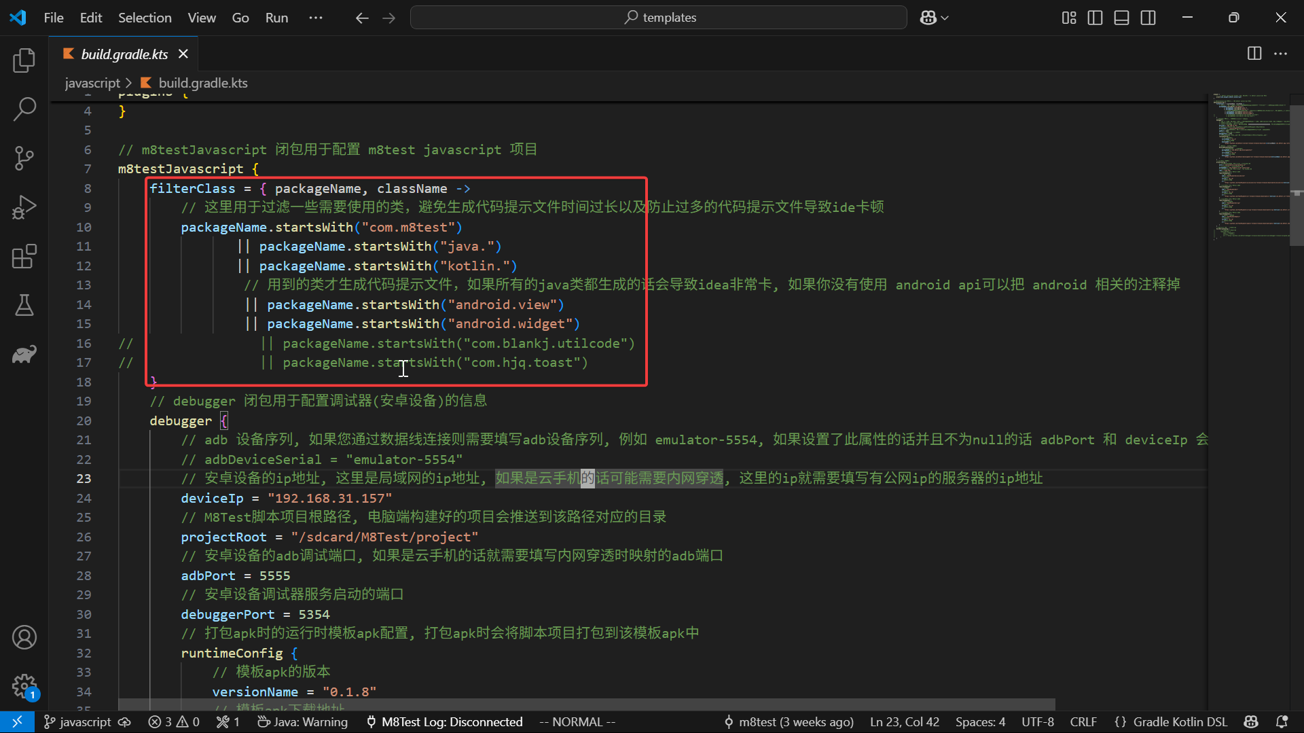Expand the Copilot dropdown in title bar
The width and height of the screenshot is (1304, 733).
coord(945,18)
